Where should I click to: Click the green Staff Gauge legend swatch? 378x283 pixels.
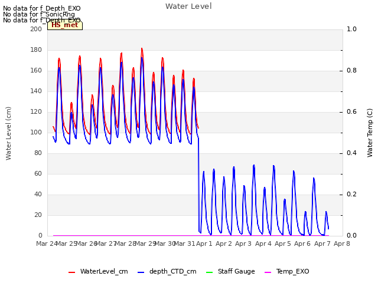(x=210, y=272)
